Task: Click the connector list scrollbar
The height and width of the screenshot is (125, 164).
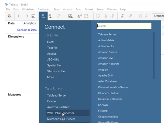Action: tap(154, 55)
